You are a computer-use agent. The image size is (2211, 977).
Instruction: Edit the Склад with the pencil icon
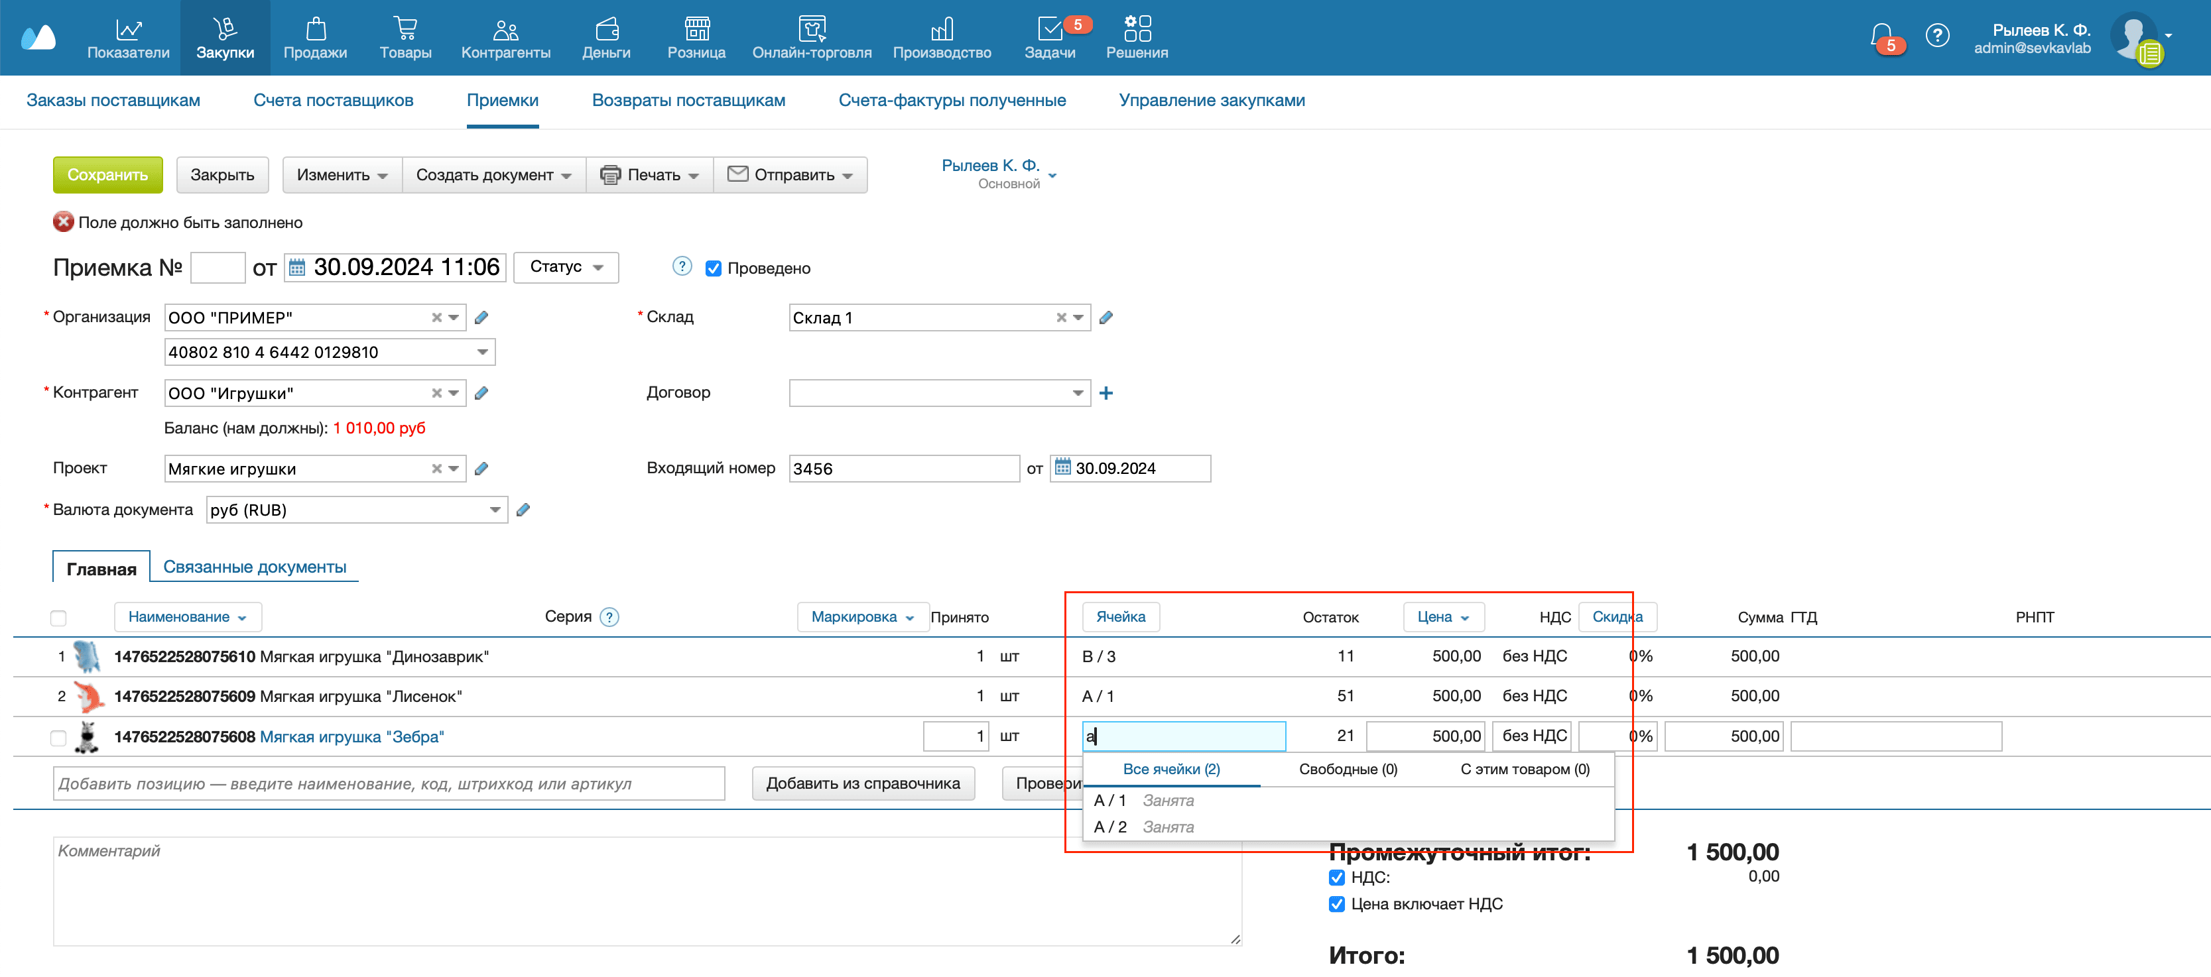1105,317
